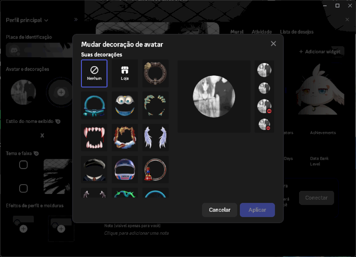Choose the black hat and suit decoration
The width and height of the screenshot is (356, 257).
tap(94, 170)
